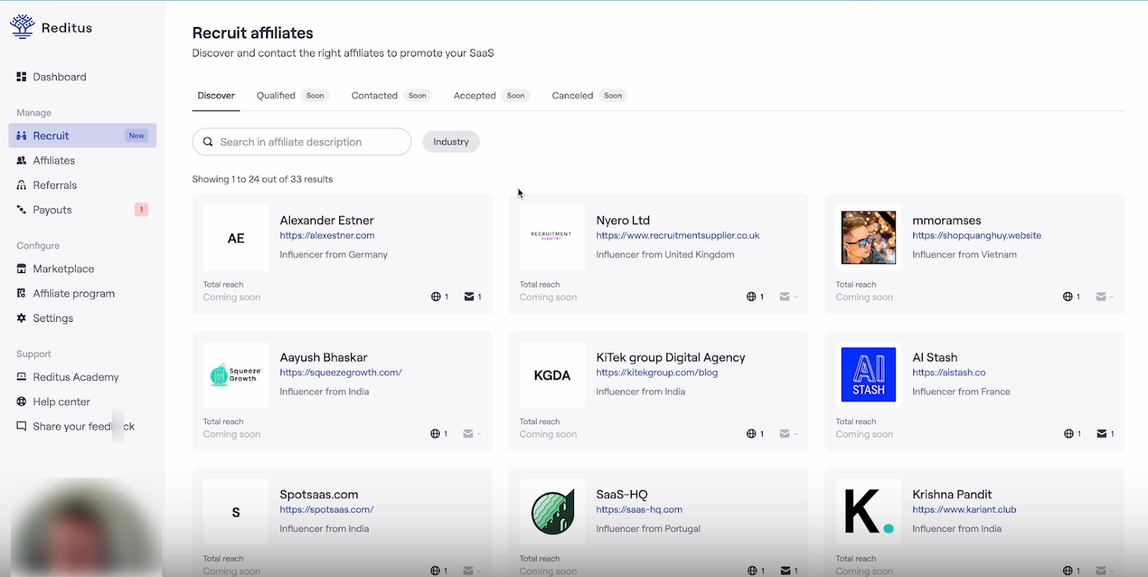This screenshot has height=577, width=1148.
Task: Visit the squeezegrowth.com link
Action: click(x=341, y=373)
